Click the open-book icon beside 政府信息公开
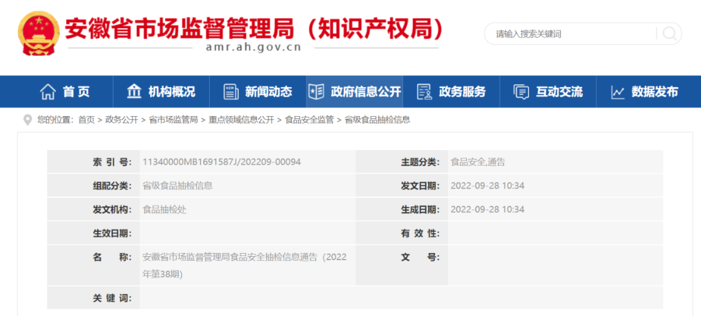701x316 pixels. (316, 91)
